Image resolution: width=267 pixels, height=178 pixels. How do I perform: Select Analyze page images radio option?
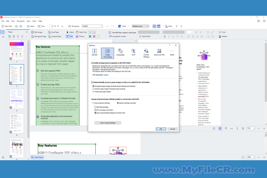pyautogui.click(x=93, y=89)
